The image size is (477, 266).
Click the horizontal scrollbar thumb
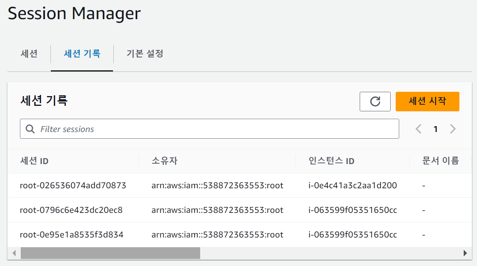click(110, 253)
